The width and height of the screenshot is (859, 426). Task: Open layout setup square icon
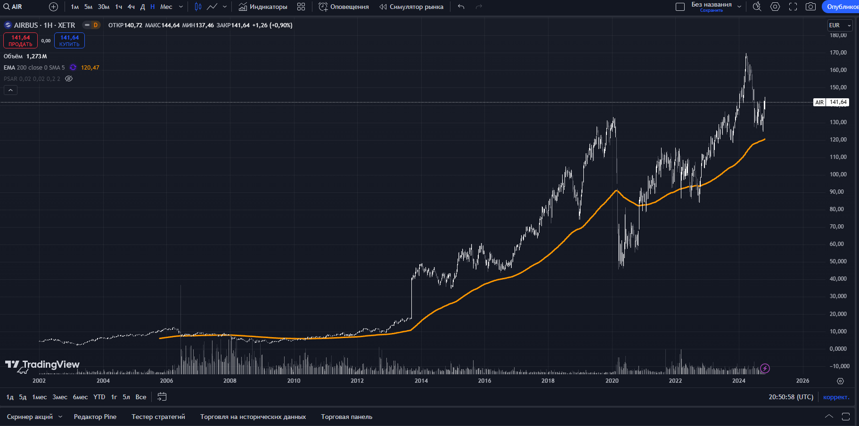point(680,7)
